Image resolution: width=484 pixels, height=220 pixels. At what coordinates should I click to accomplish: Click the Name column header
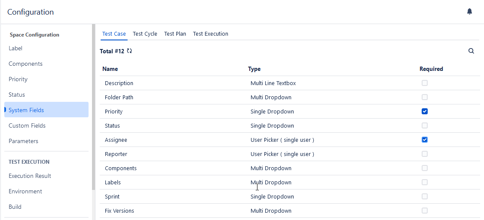pyautogui.click(x=110, y=69)
